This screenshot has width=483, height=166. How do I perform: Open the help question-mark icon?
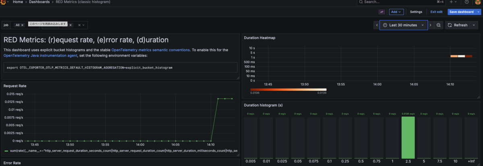466,2
